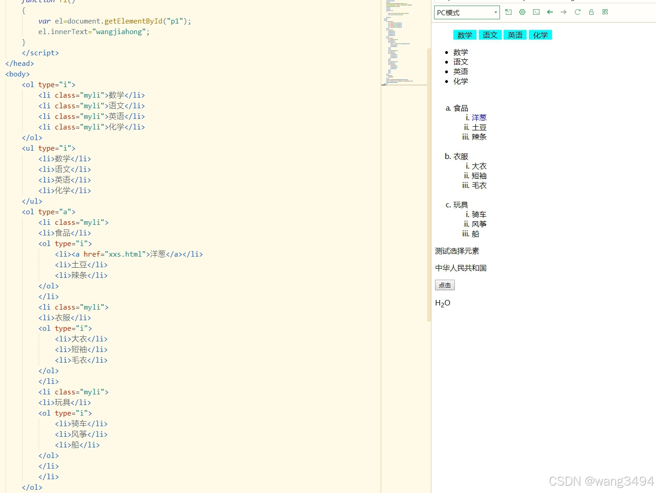Click the 毛衣 sub-item in the preview

click(479, 185)
